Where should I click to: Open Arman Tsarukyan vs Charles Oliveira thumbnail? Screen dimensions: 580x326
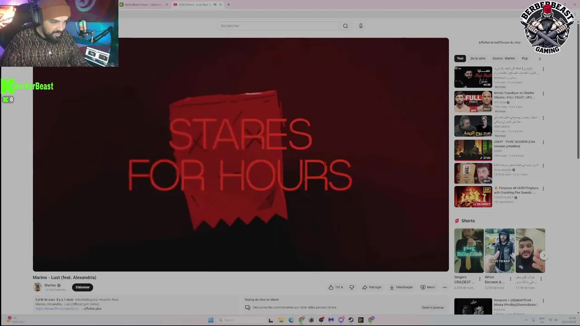tap(473, 101)
